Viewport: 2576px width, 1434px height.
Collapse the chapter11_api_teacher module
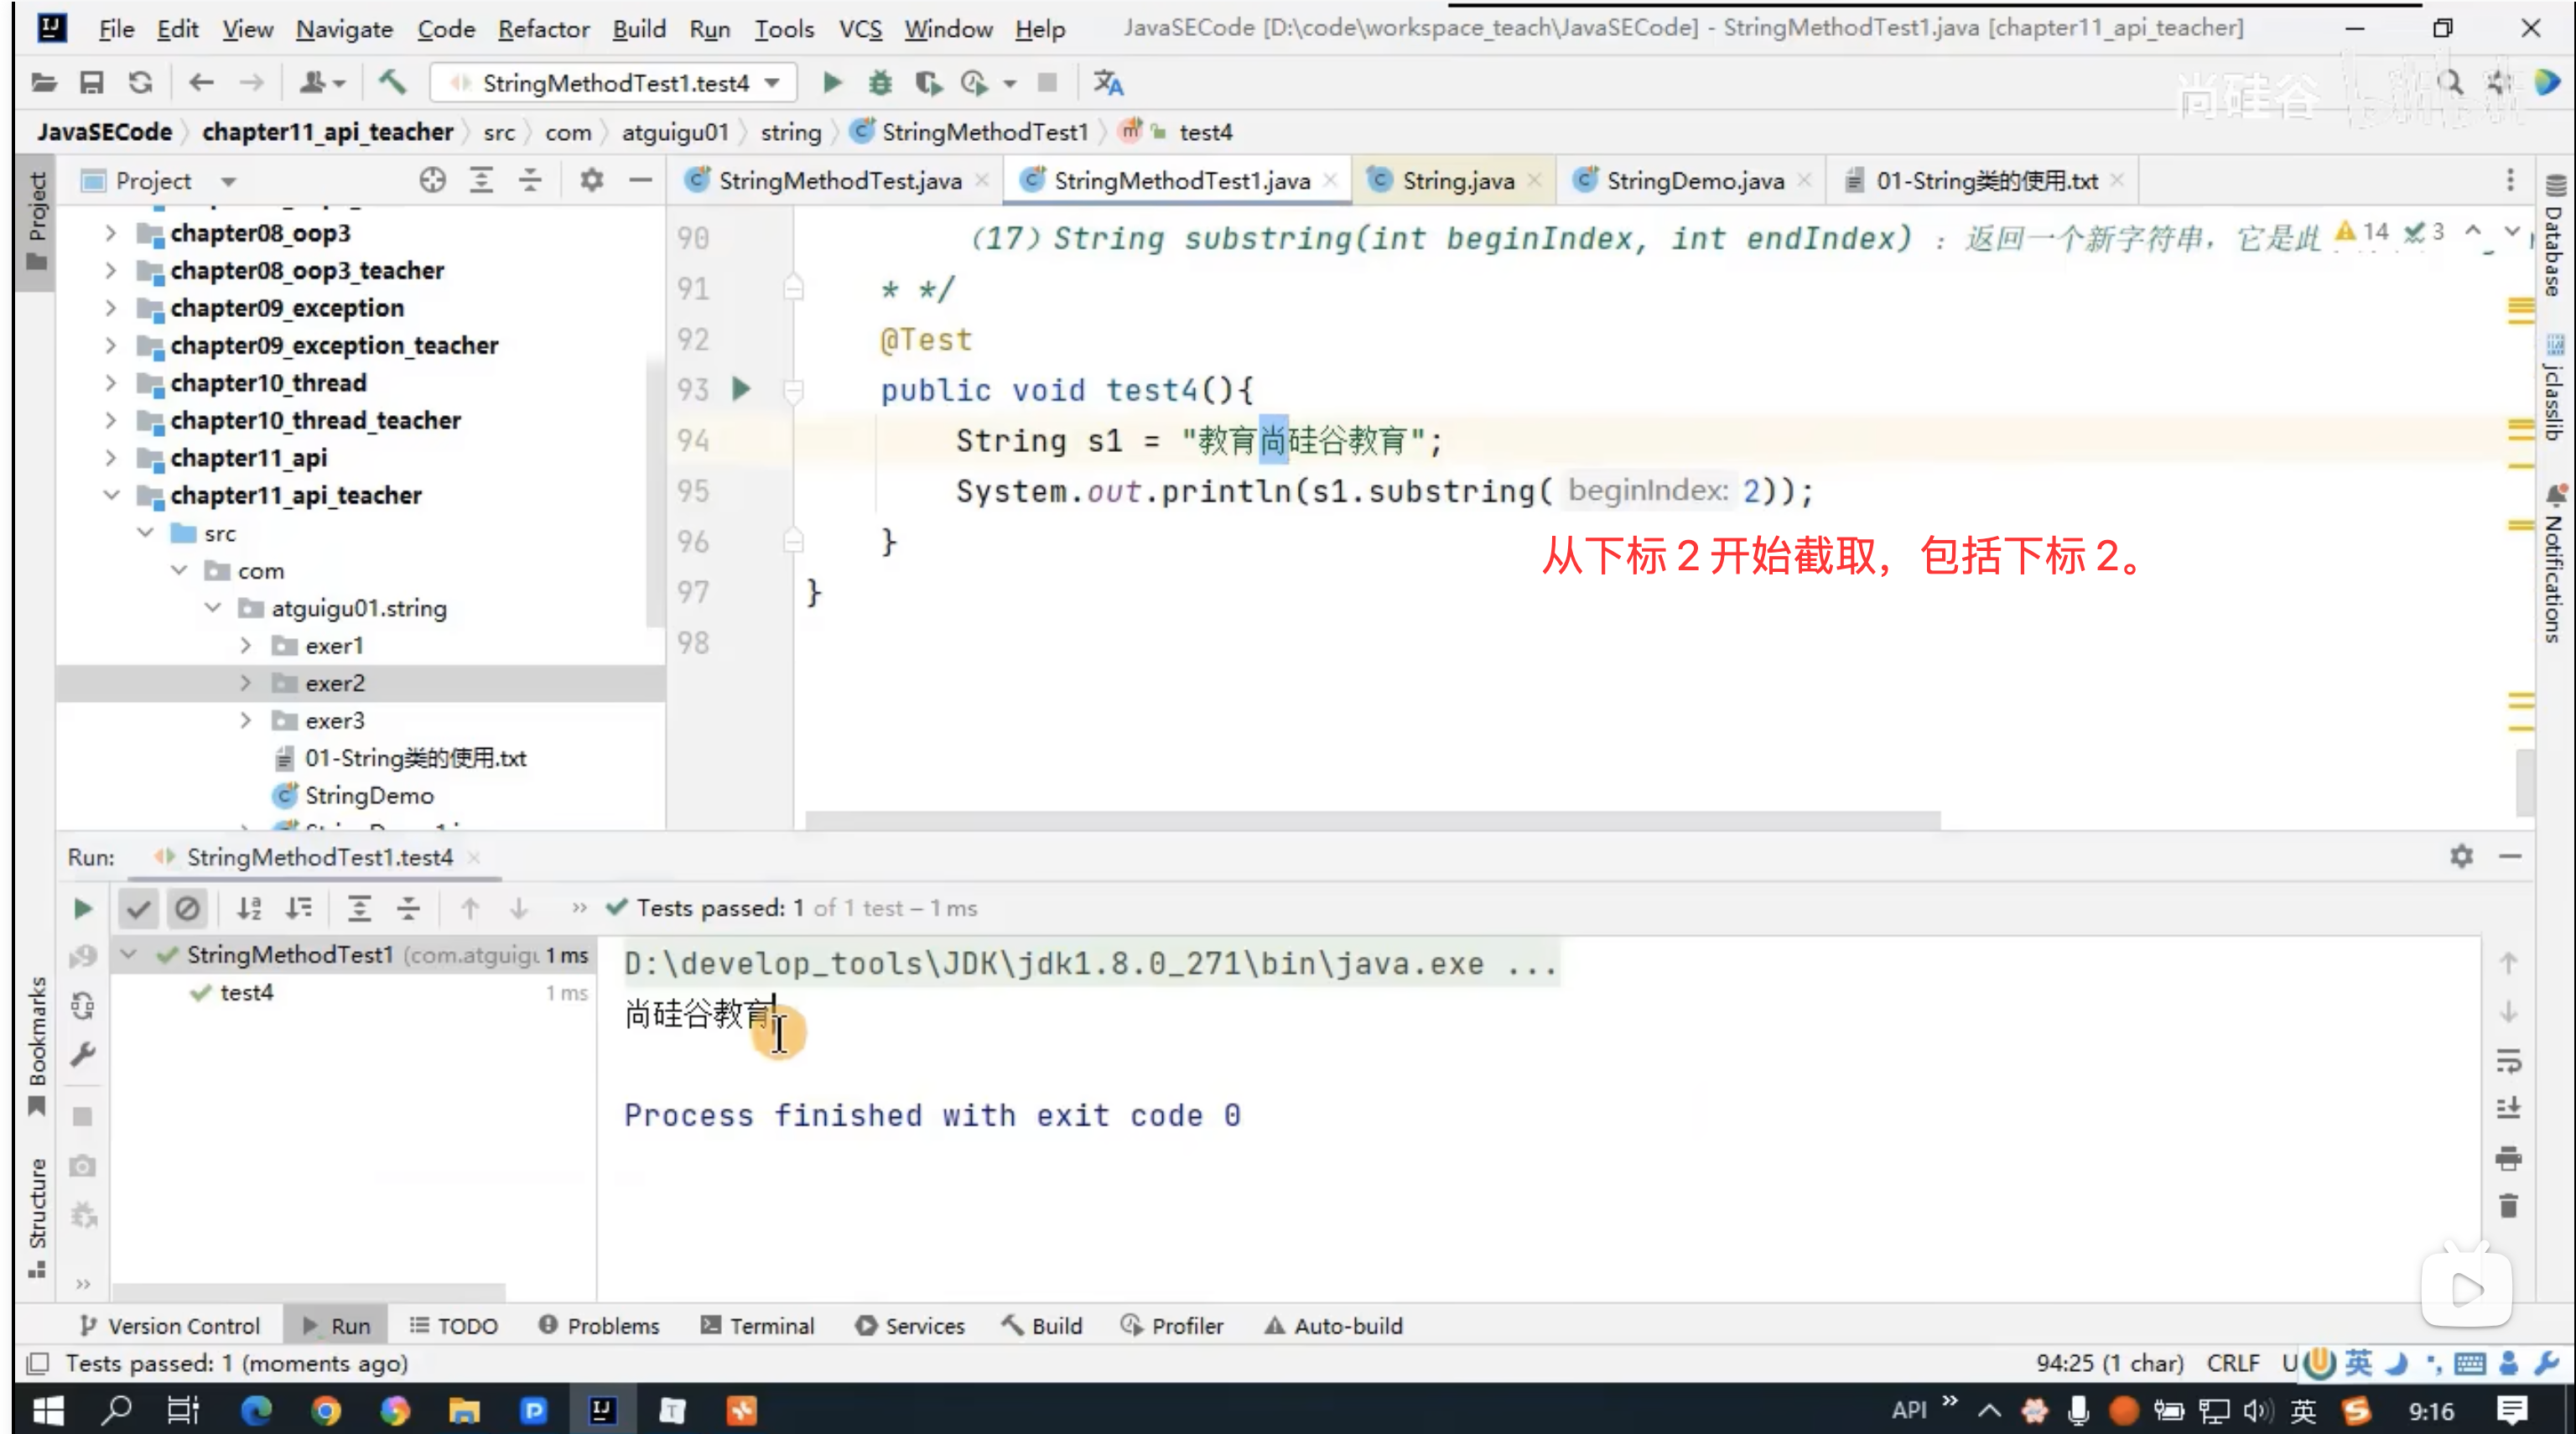[x=112, y=495]
